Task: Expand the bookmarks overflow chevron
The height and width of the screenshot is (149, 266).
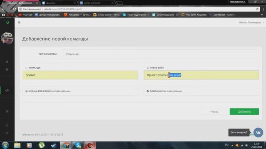Action: click(x=262, y=15)
